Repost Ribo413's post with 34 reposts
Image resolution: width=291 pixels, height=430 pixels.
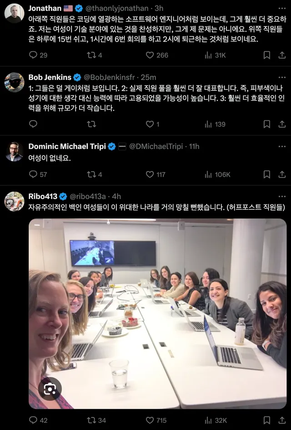pyautogui.click(x=91, y=420)
